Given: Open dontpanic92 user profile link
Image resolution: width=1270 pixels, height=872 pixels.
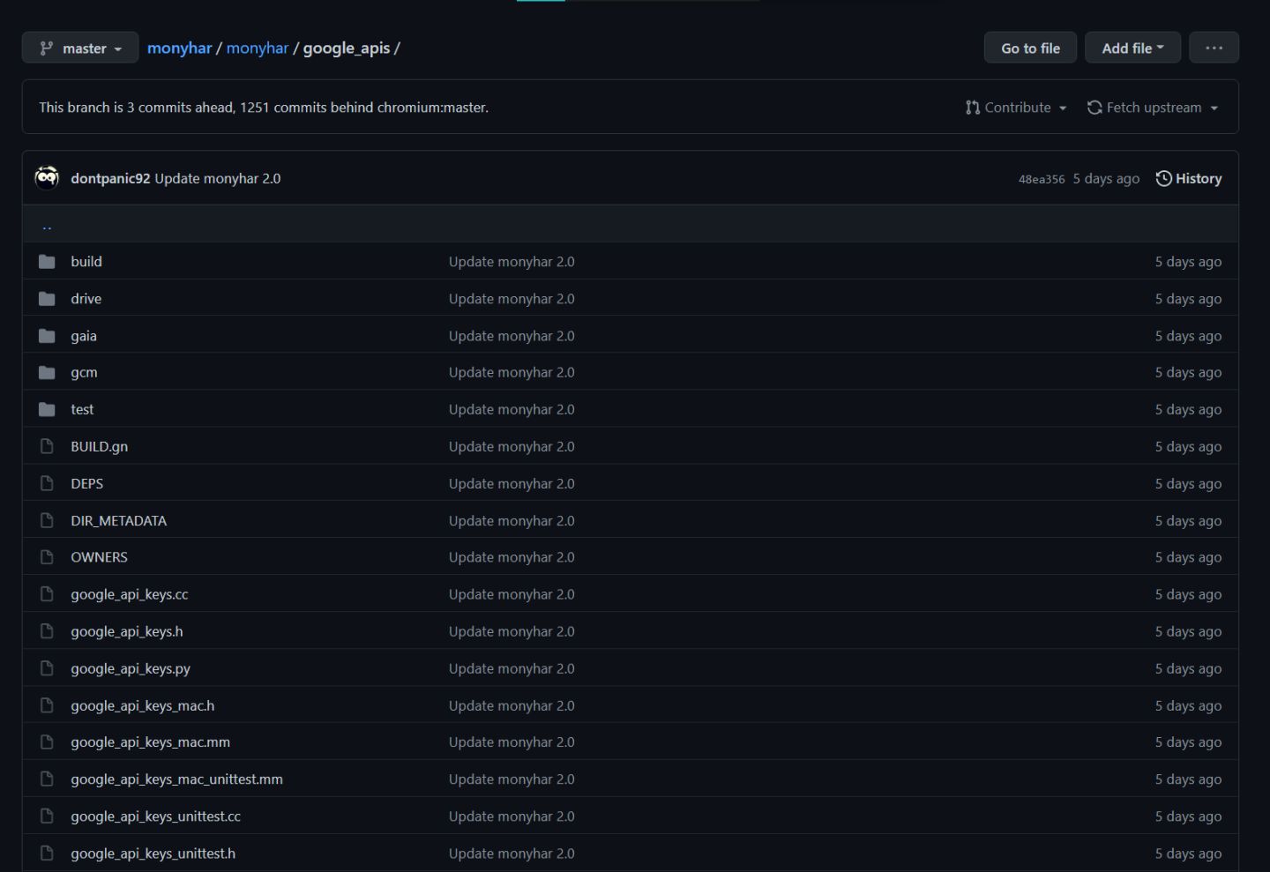Looking at the screenshot, I should [110, 178].
